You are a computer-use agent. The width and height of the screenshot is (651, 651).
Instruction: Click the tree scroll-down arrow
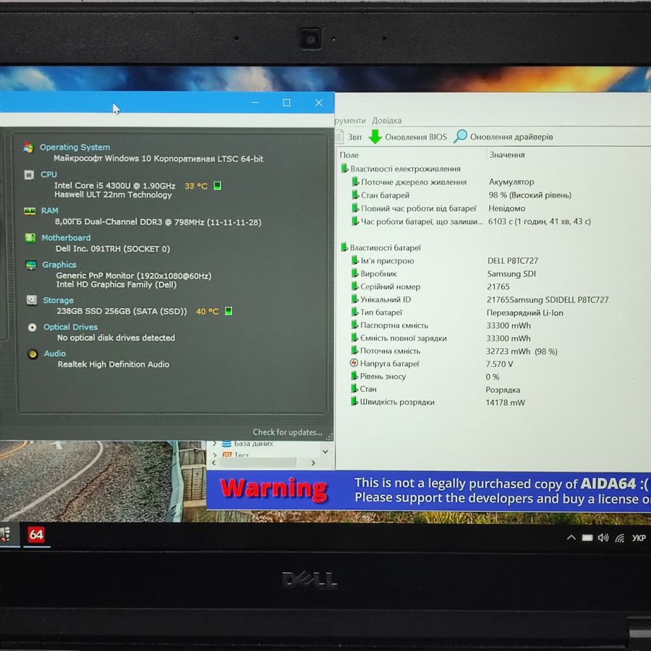coord(325,451)
